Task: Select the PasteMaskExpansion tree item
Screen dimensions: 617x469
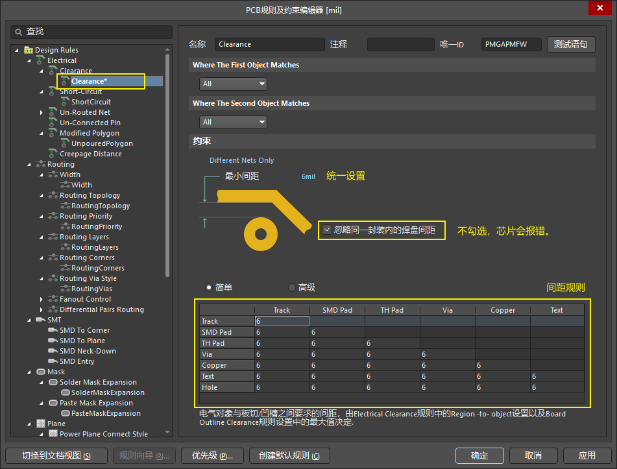Action: [x=106, y=413]
